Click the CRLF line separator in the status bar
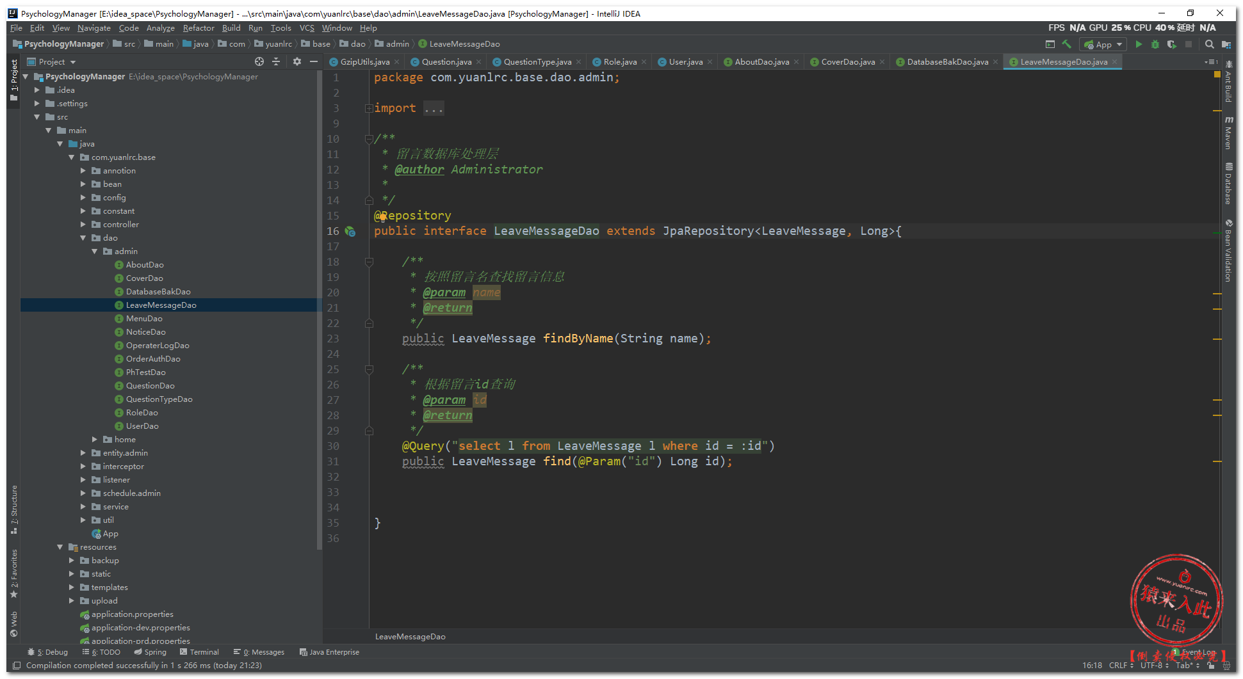This screenshot has width=1243, height=679. coord(1121,666)
